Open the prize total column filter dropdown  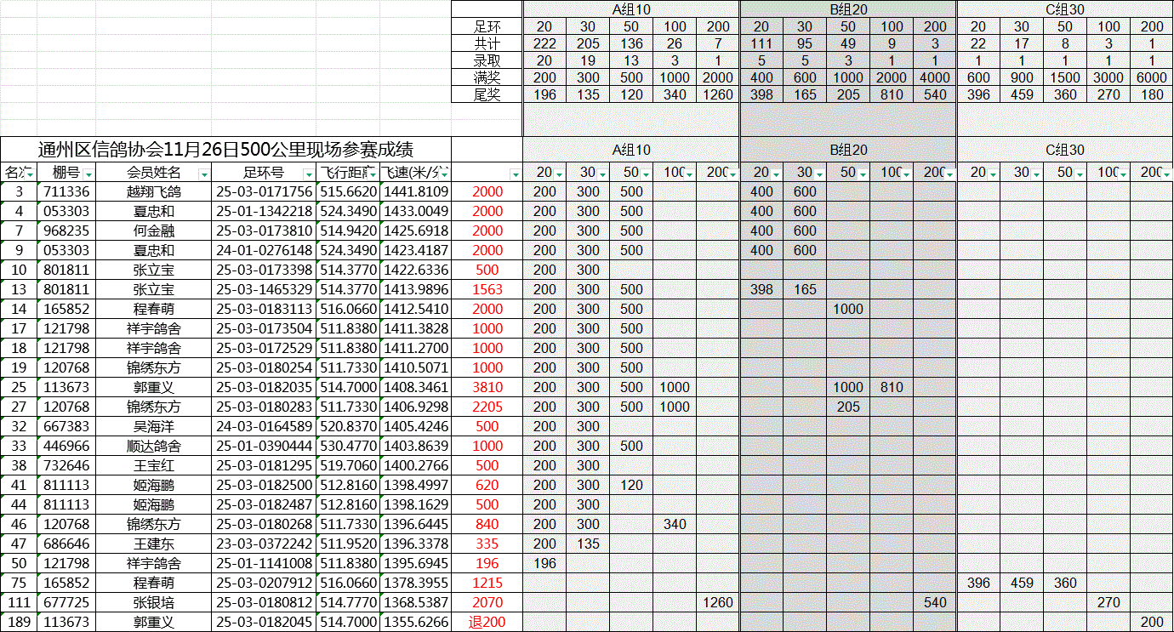point(514,174)
